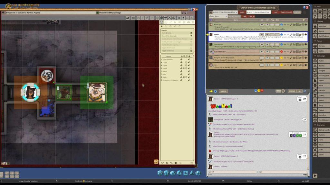Click the Parcels sidebar icon
330x185 pixels.
tap(315, 90)
